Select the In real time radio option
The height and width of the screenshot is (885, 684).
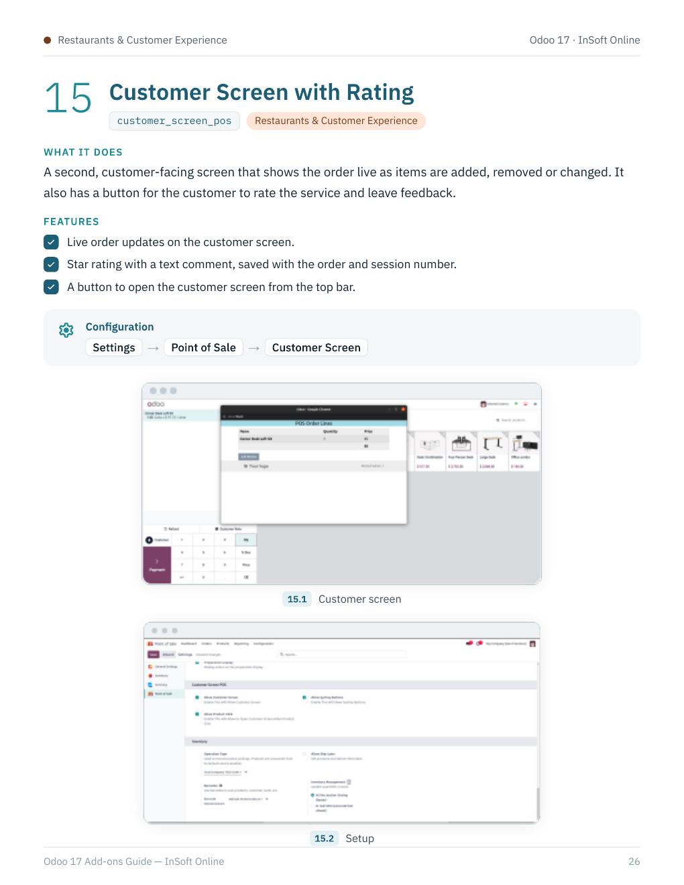[x=312, y=806]
